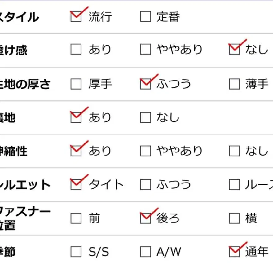Uncheck あり in the 伸縮性 row

[x=76, y=151]
